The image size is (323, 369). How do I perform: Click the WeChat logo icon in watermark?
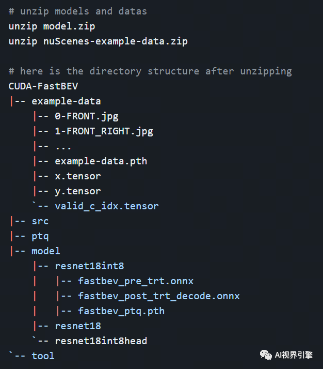(x=266, y=355)
